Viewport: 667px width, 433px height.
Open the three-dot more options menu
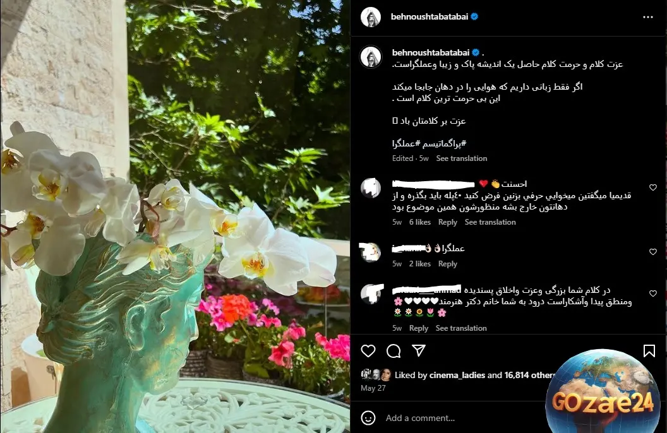pos(648,17)
